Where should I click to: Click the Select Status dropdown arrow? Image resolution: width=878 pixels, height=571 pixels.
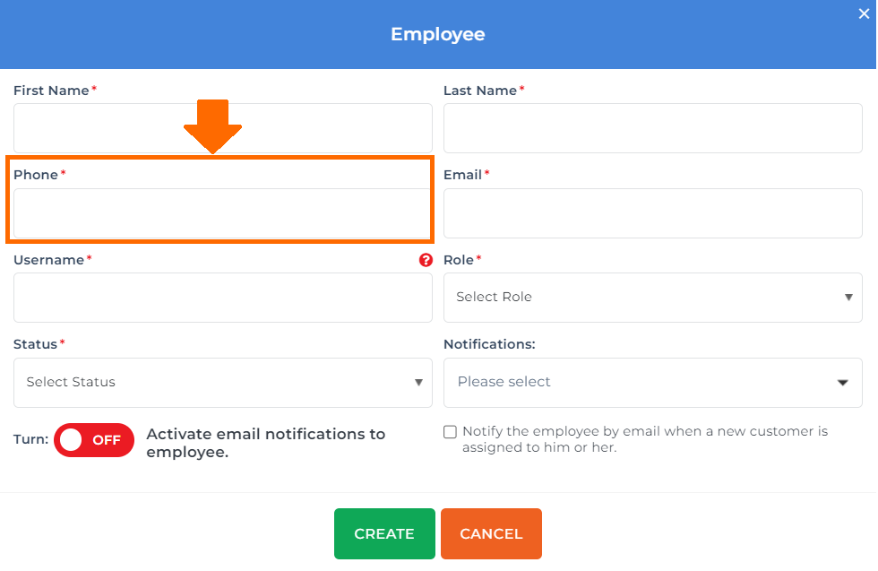pos(418,383)
